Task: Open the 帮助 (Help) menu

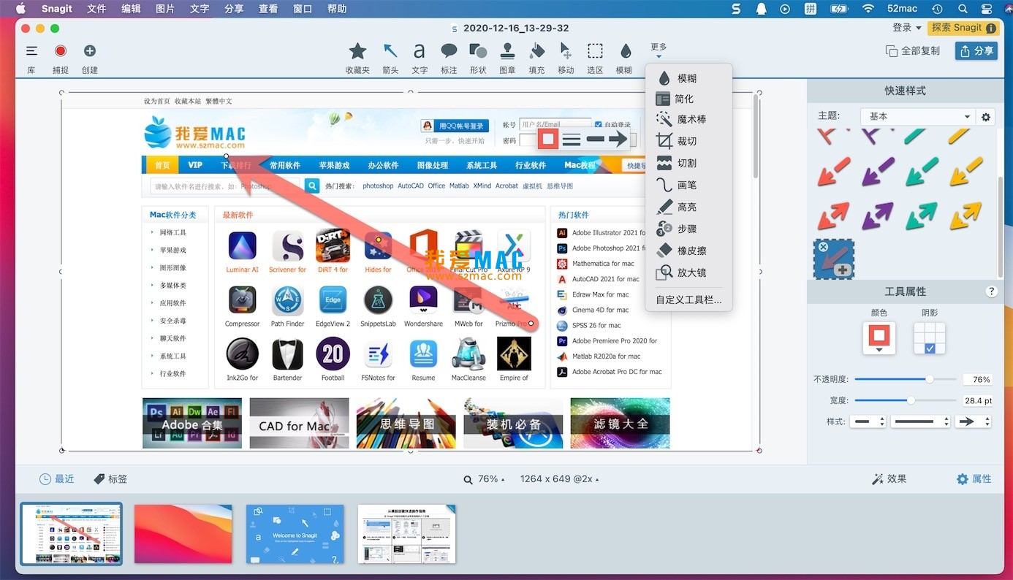Action: (x=337, y=9)
